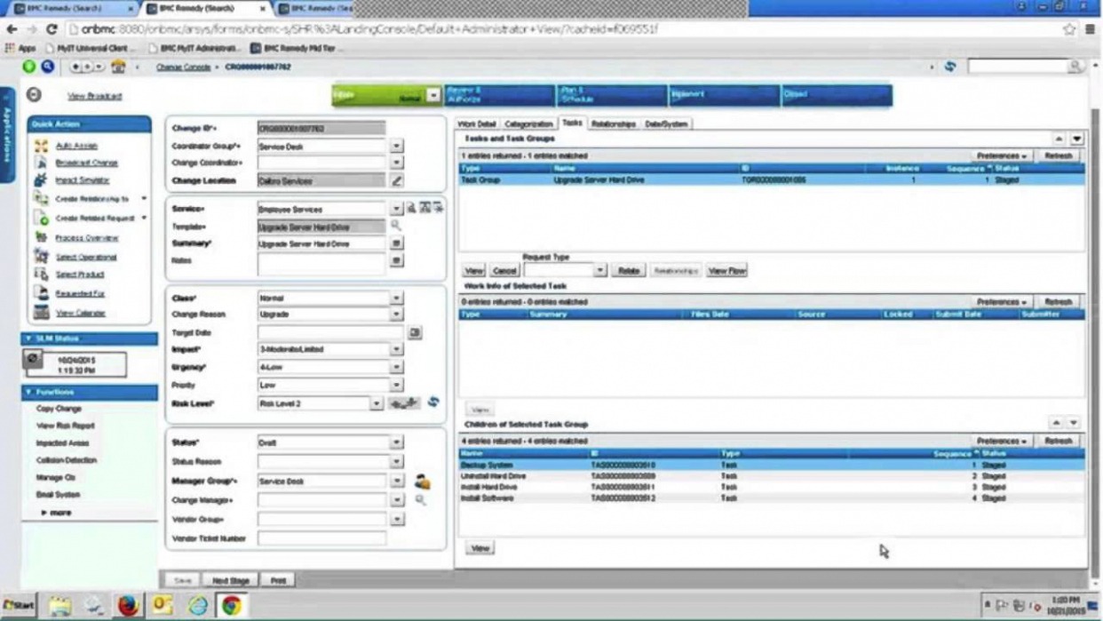Open the Change Reason dropdown
Image resolution: width=1103 pixels, height=621 pixels.
397,314
